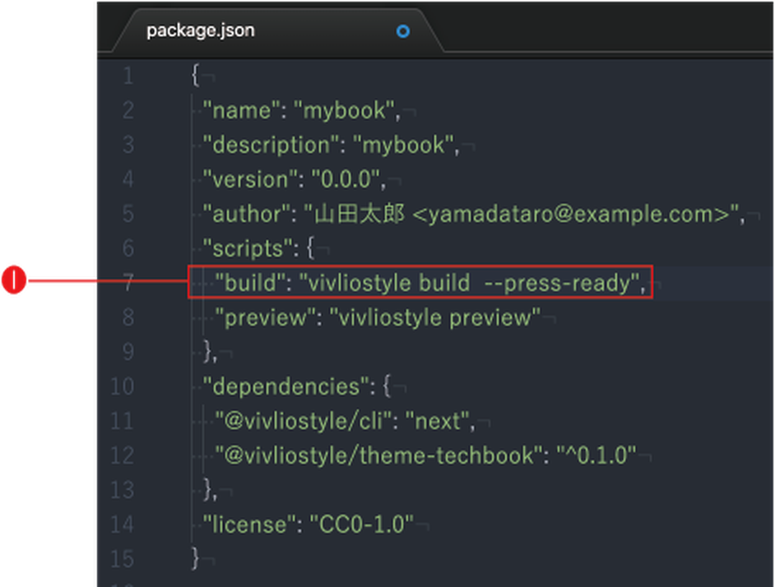Click line number 3 in the gutter
This screenshot has height=587, width=775.
click(x=128, y=145)
